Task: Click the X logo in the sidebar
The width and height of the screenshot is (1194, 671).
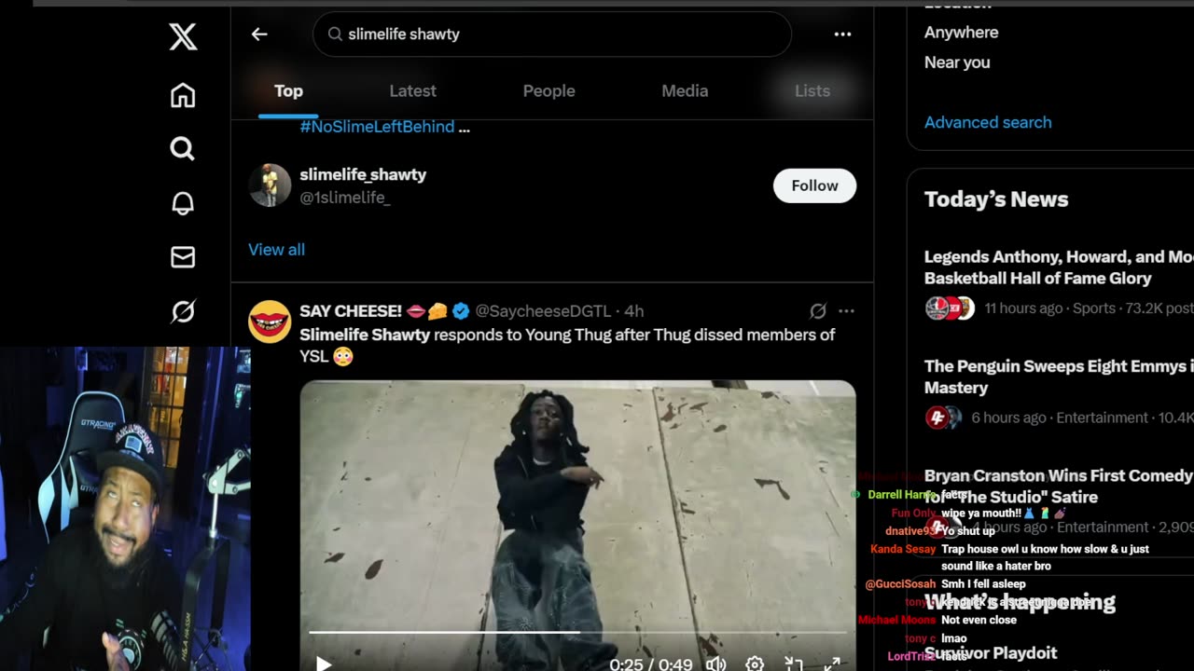Action: click(183, 36)
